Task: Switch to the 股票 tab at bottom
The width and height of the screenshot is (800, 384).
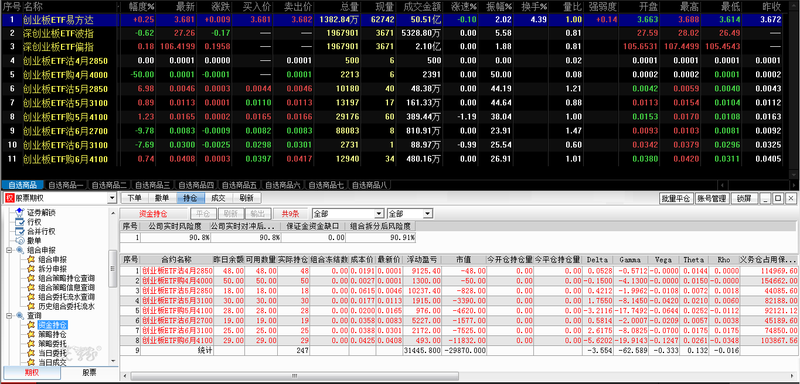Action: point(89,373)
